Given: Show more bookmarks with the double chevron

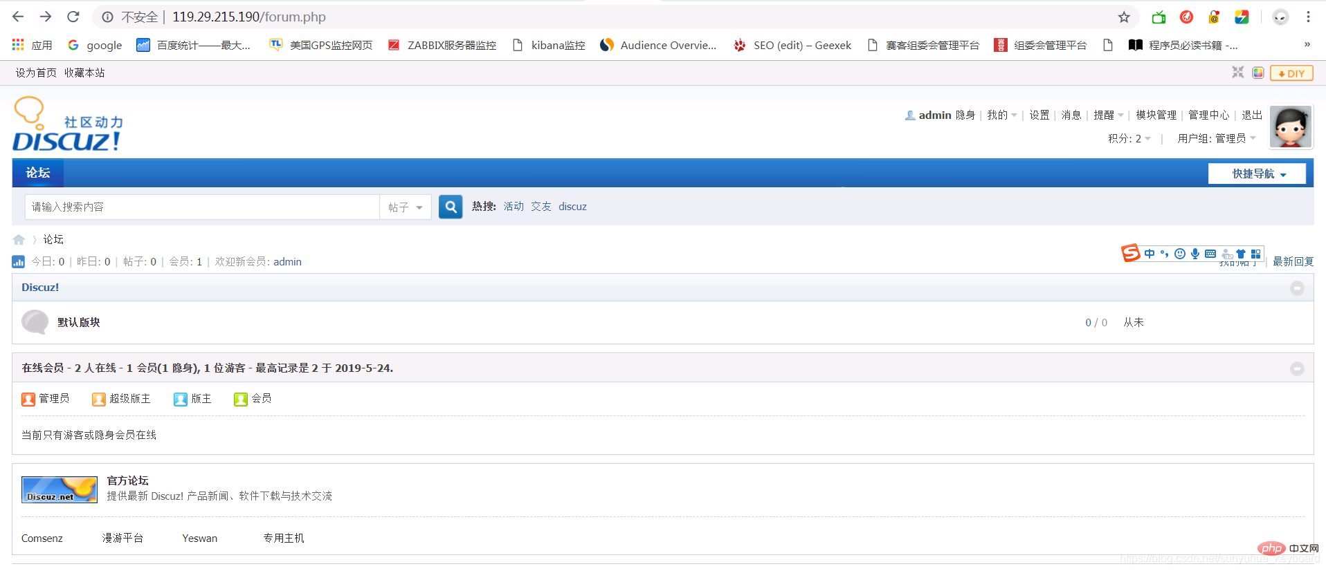Looking at the screenshot, I should tap(1307, 44).
